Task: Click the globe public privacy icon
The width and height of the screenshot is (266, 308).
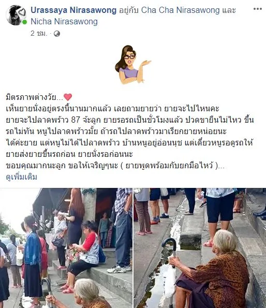Action: coord(57,34)
